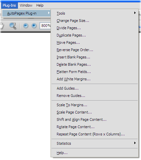Click Rotate Page Content...
The height and width of the screenshot is (160, 141).
tap(95, 127)
